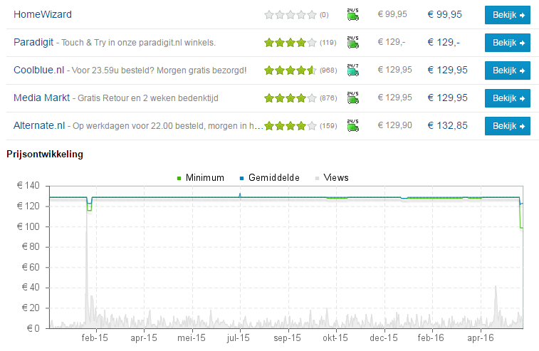Screen dimensions: 539x351
Task: Click HomeWizard review count (0)
Action: coord(324,15)
